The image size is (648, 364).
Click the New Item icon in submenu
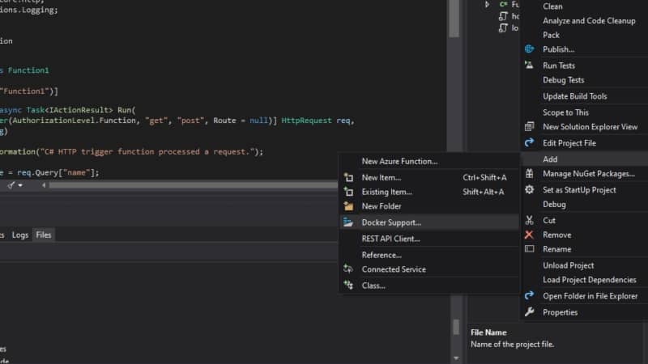(x=348, y=177)
